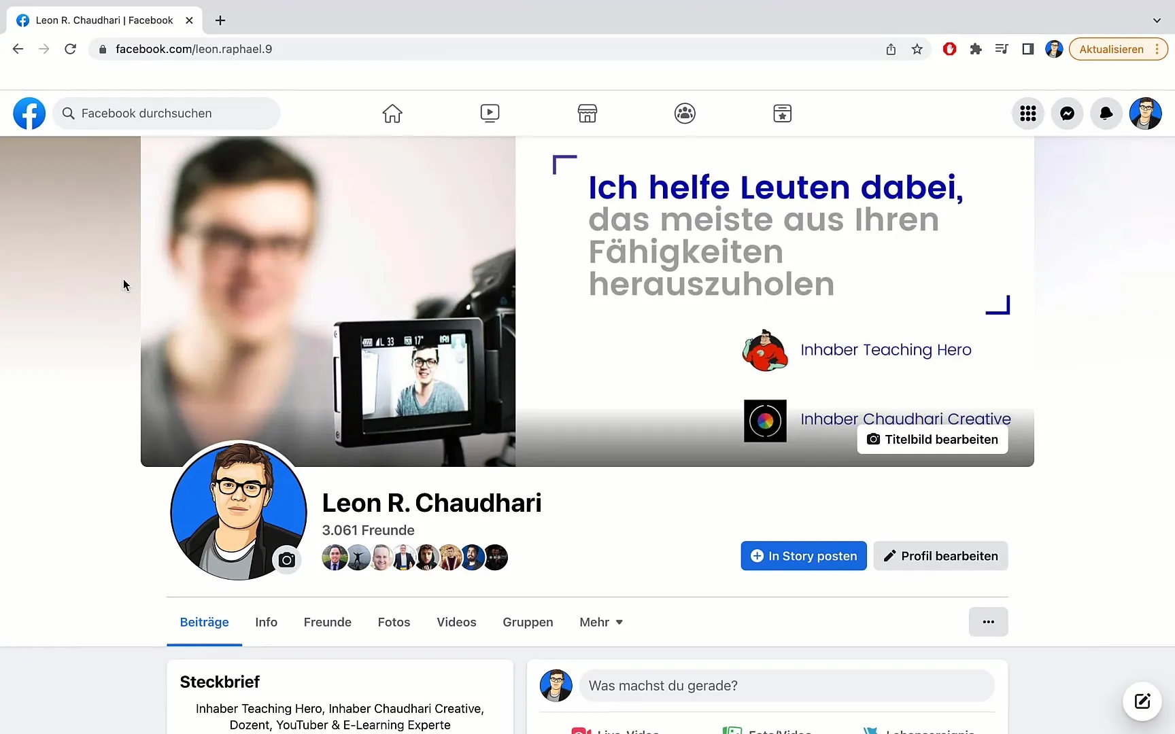Toggle the Chrome side panel icon
1175x734 pixels.
[1028, 49]
